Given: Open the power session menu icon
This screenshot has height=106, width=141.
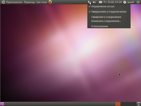Looking at the screenshot, I should click(138, 2).
